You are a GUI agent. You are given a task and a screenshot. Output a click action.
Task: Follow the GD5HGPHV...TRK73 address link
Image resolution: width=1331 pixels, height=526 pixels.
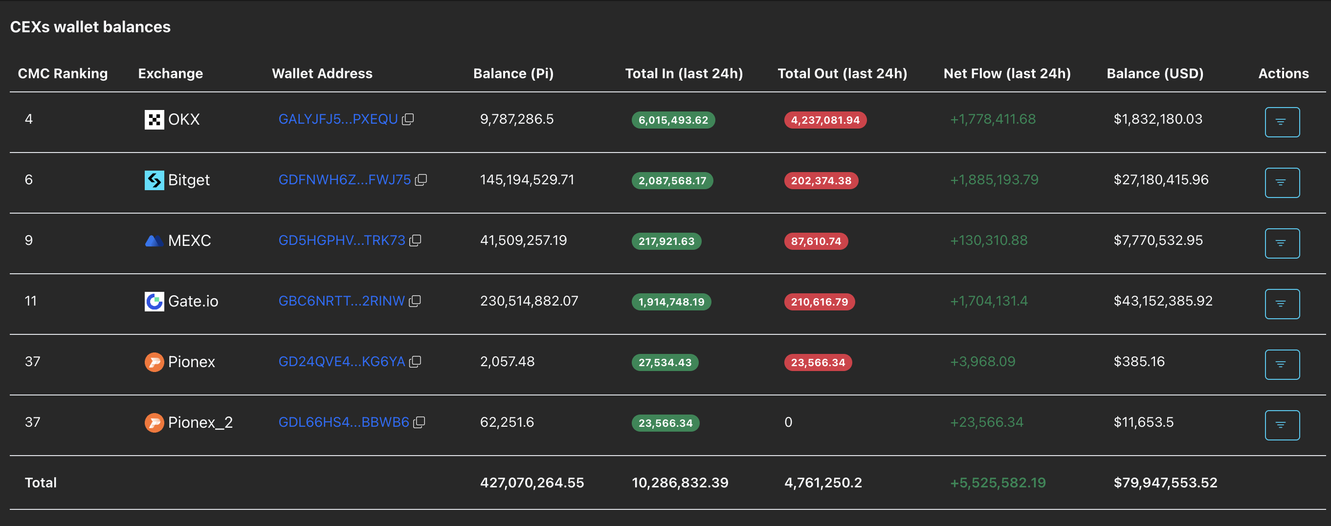coord(341,240)
